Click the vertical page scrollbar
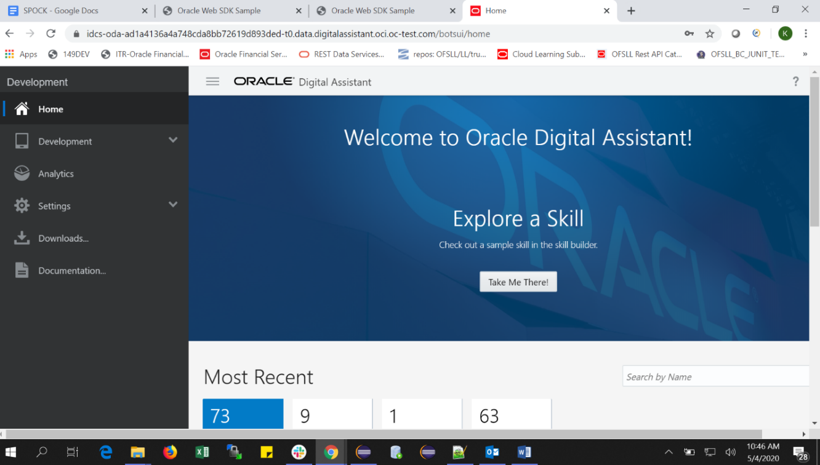This screenshot has height=465, width=820. (x=814, y=151)
